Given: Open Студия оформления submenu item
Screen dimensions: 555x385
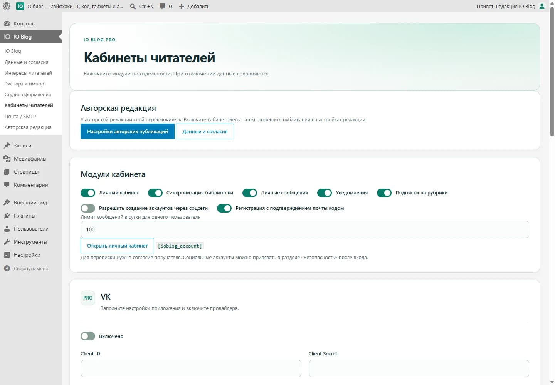Looking at the screenshot, I should (28, 94).
